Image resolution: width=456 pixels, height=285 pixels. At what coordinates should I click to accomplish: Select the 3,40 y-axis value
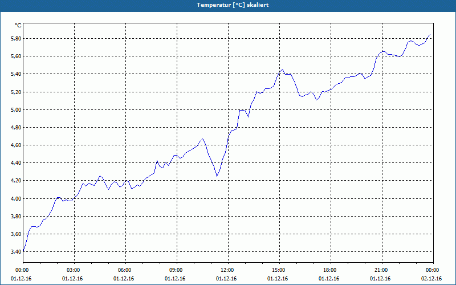coord(16,251)
